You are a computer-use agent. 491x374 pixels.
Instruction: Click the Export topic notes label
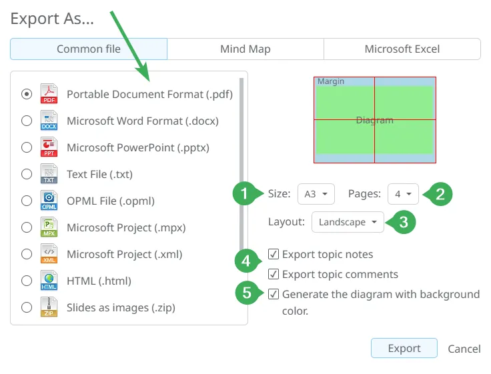(x=328, y=255)
